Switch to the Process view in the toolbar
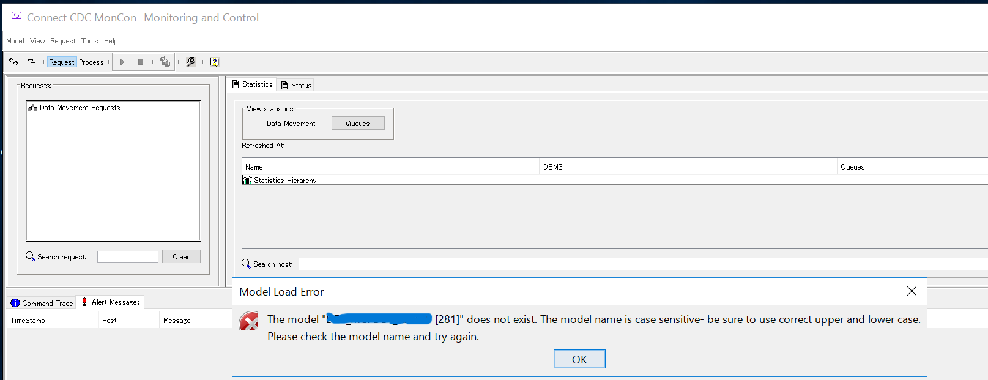 pyautogui.click(x=91, y=62)
